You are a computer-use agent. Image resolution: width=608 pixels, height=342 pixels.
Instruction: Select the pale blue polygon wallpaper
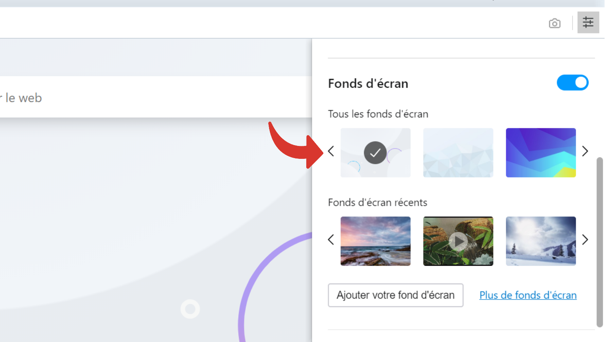click(458, 153)
